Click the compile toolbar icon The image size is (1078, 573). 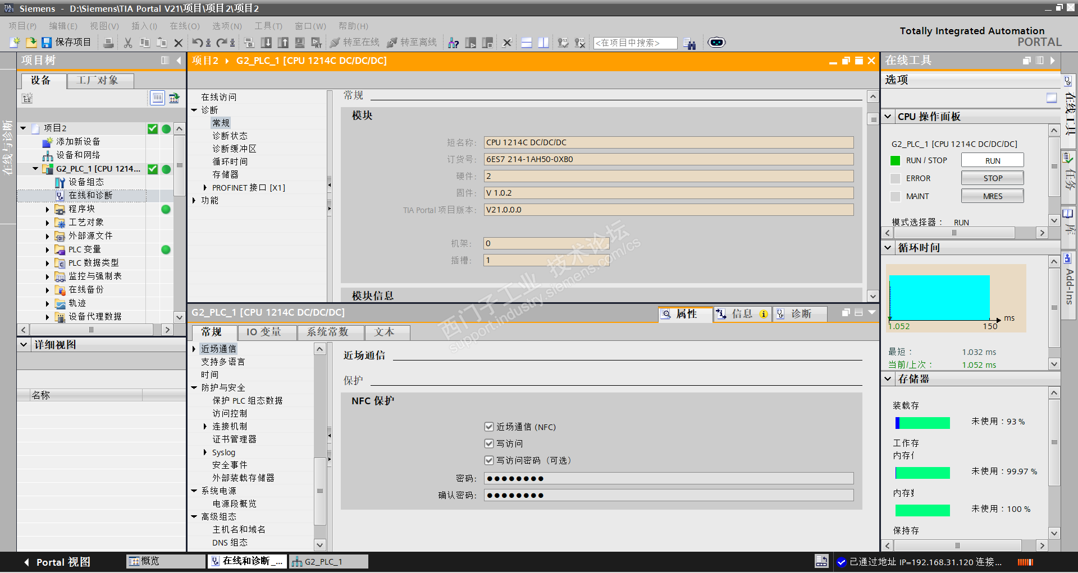point(249,43)
